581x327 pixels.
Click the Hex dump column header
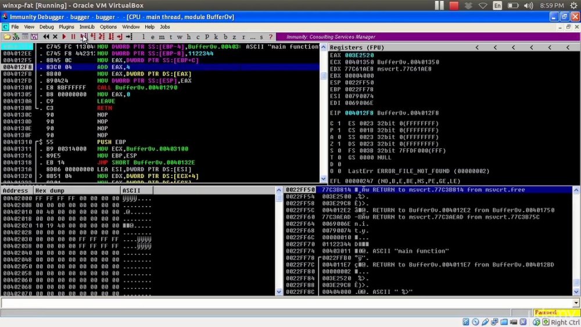click(x=77, y=190)
